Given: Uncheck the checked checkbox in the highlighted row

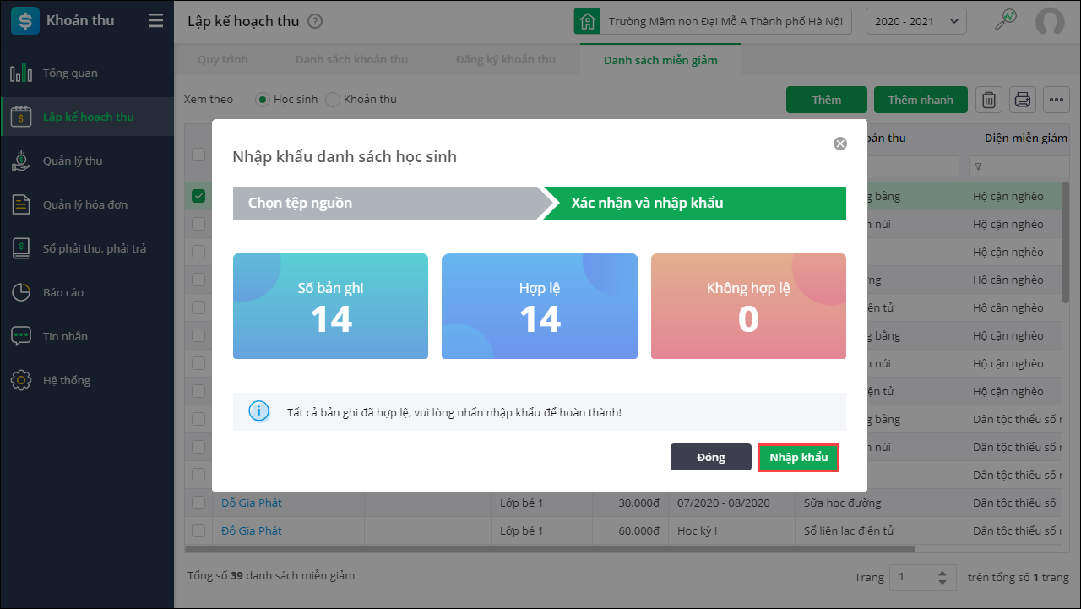Looking at the screenshot, I should [198, 196].
